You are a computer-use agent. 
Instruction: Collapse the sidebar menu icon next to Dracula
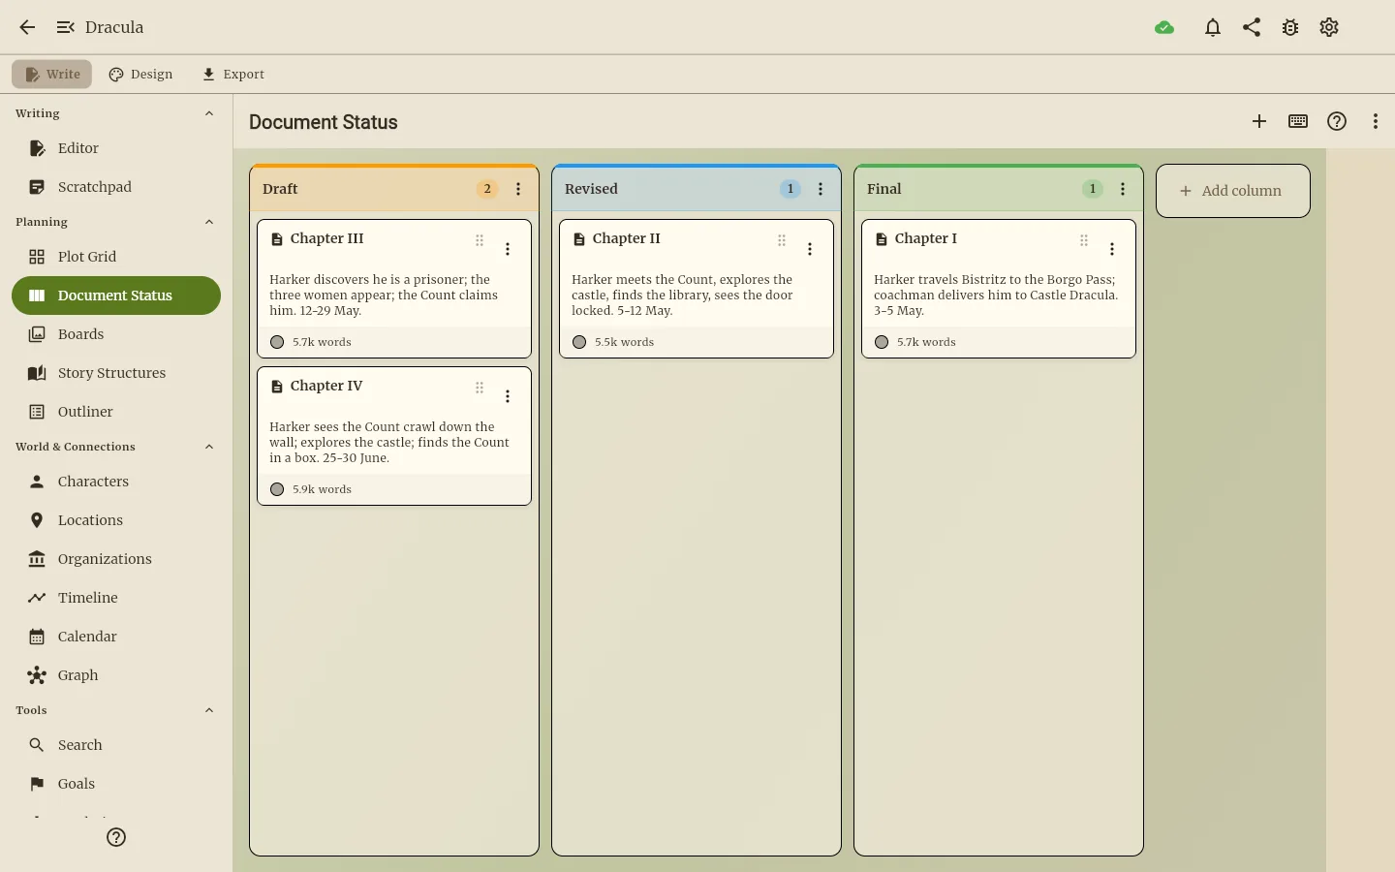tap(65, 27)
